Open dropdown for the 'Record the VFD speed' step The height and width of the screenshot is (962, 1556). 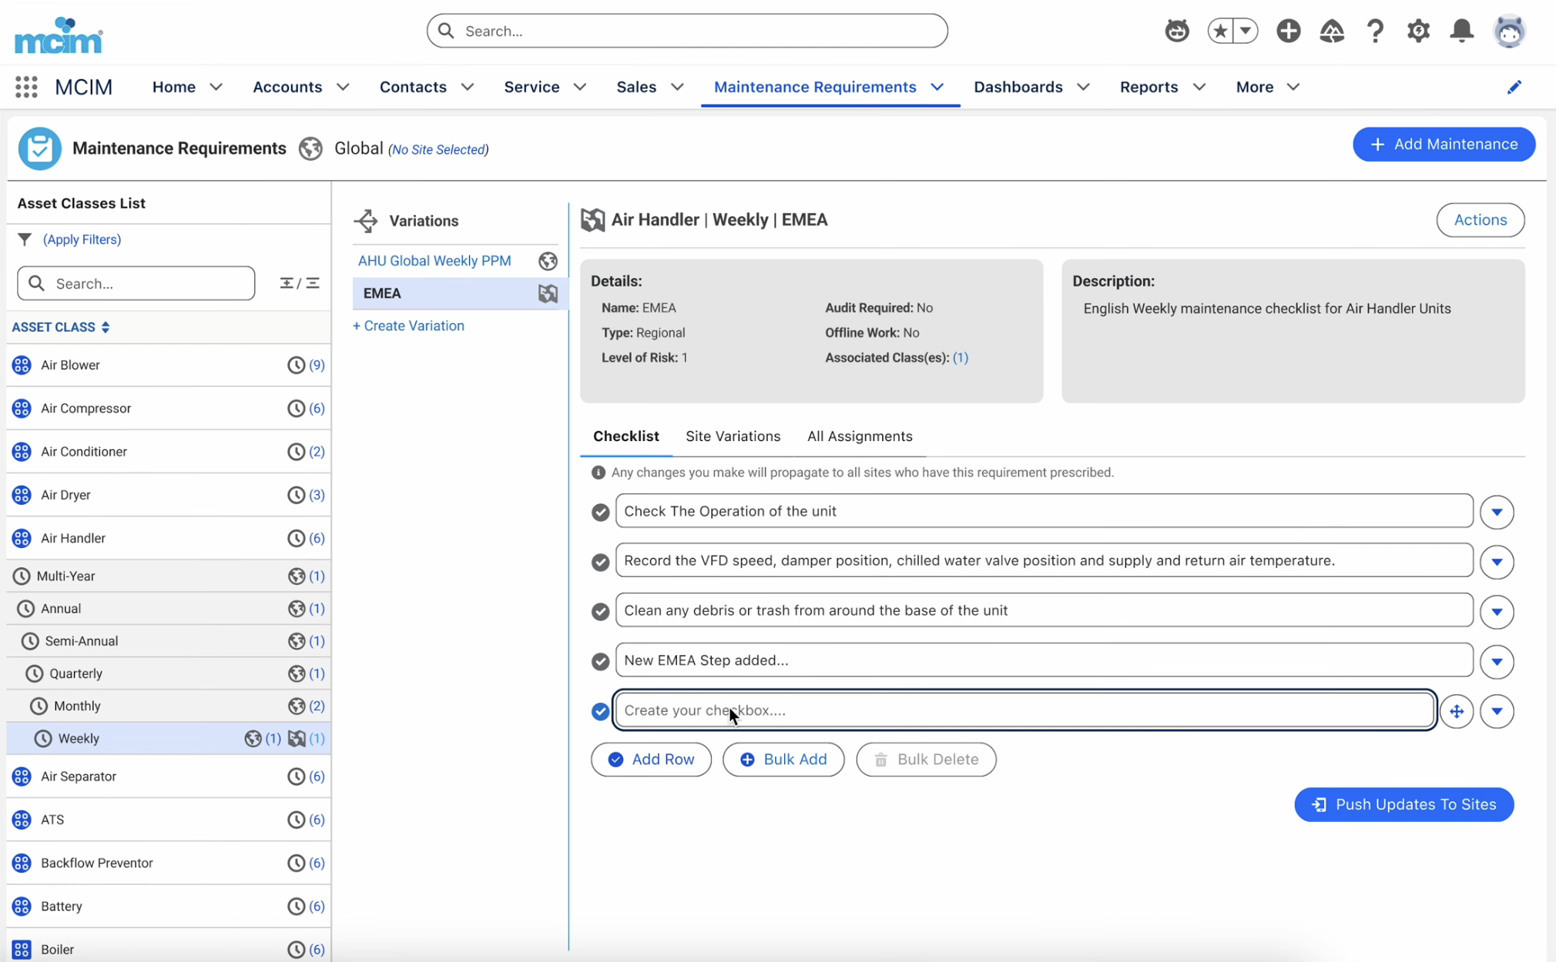(x=1497, y=563)
